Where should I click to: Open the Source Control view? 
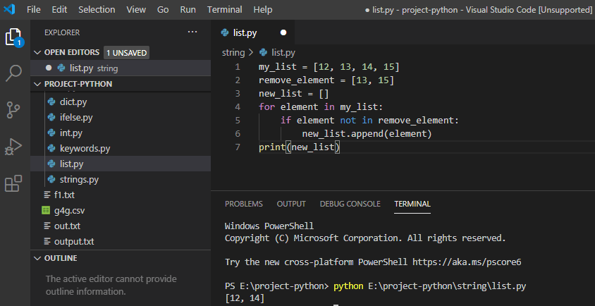pyautogui.click(x=14, y=111)
